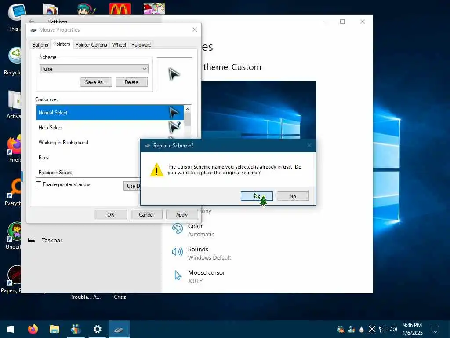
Task: Delete the current pointer scheme
Action: pyautogui.click(x=131, y=82)
